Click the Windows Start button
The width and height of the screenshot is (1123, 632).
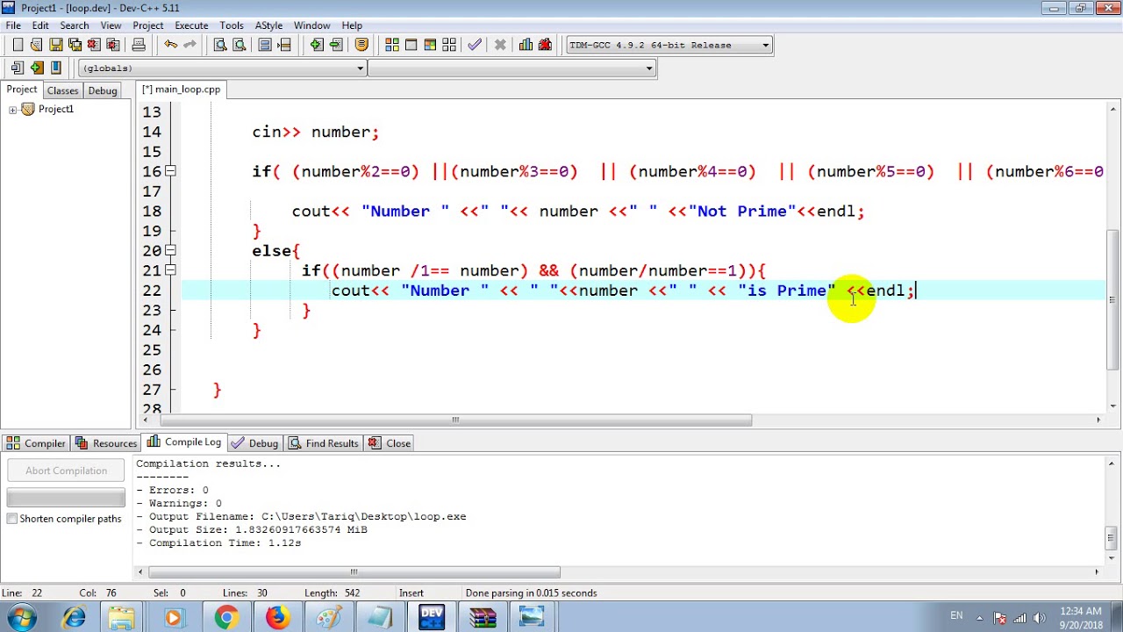pos(21,617)
